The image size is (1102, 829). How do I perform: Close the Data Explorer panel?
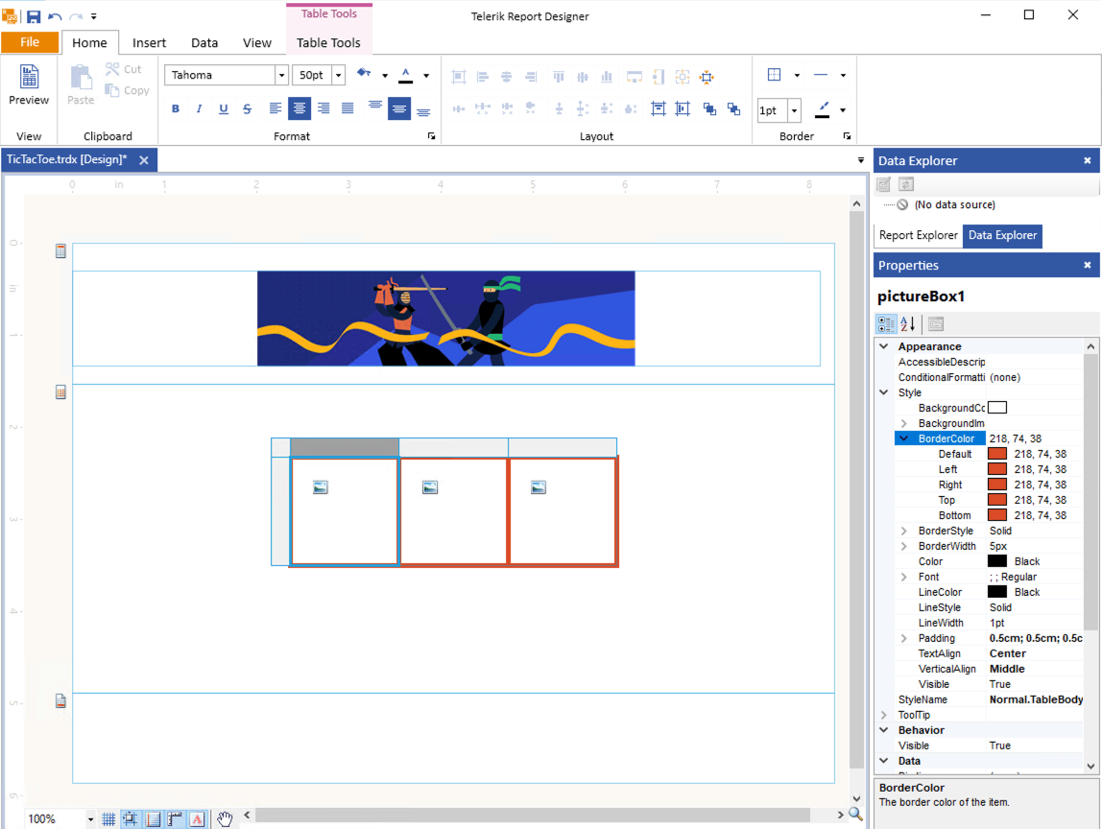1088,161
